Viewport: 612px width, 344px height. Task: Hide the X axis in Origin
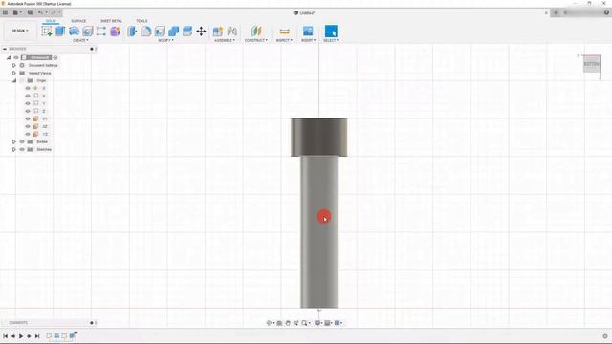coord(28,96)
